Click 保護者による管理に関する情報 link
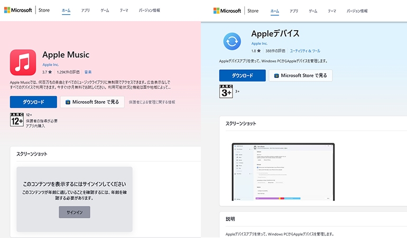The height and width of the screenshot is (238, 407). point(152,102)
